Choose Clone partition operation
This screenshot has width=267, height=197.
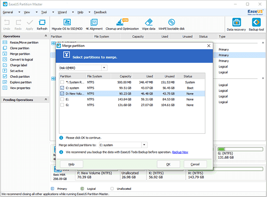[20, 48]
